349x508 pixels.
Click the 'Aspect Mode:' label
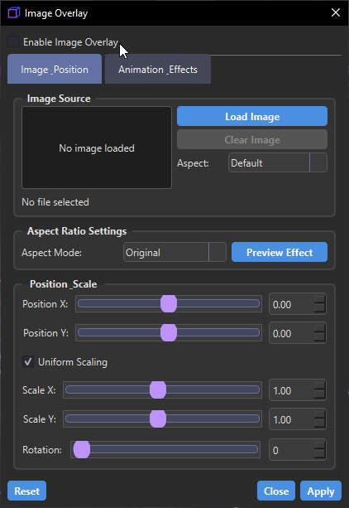tap(52, 253)
